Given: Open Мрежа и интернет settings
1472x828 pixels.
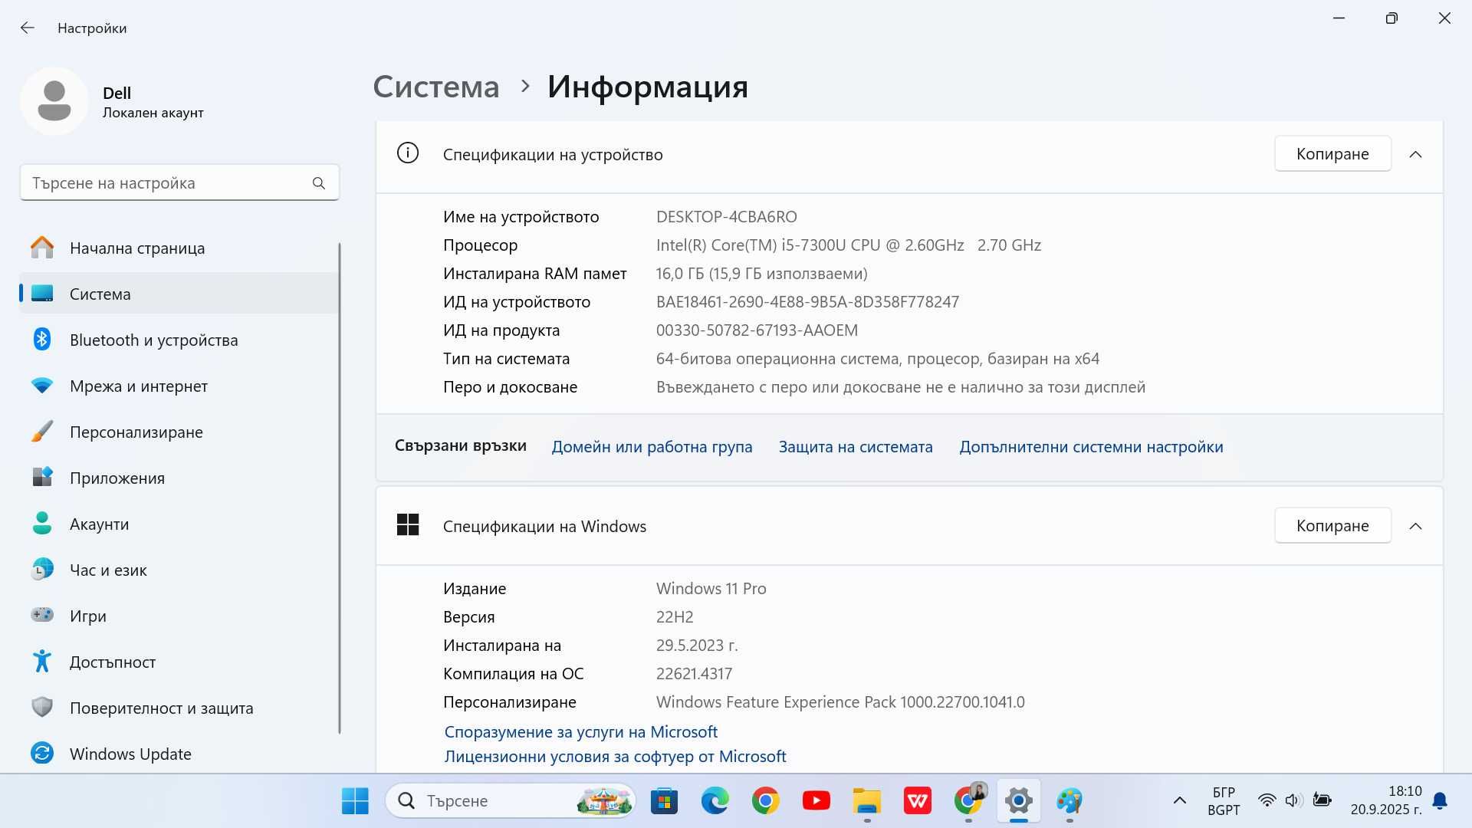Looking at the screenshot, I should point(179,386).
